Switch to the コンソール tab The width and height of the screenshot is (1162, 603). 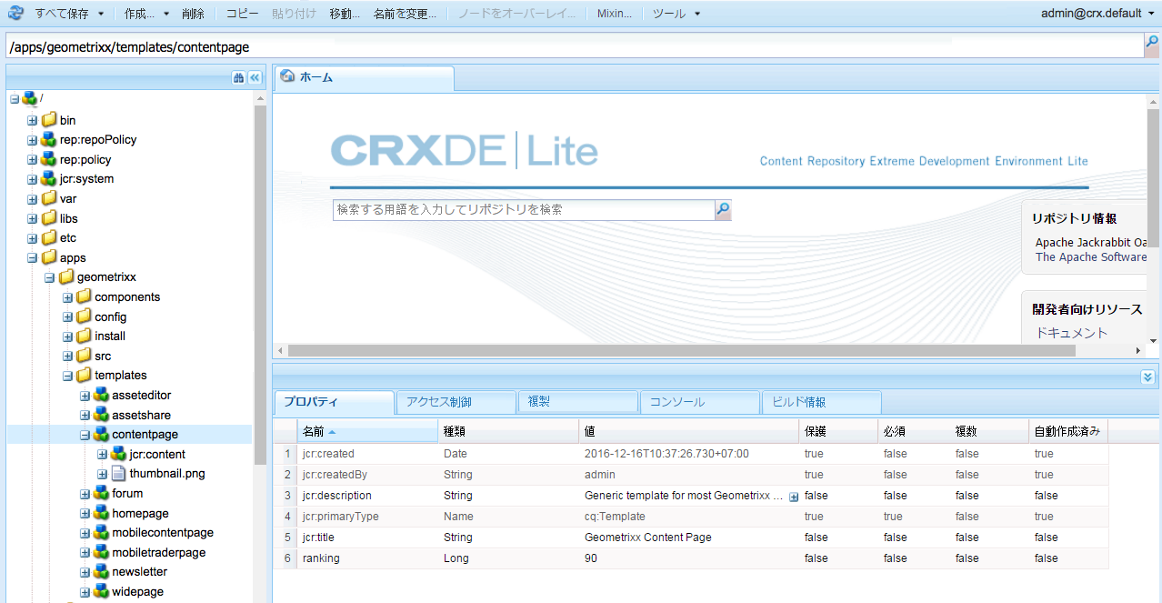tap(700, 402)
